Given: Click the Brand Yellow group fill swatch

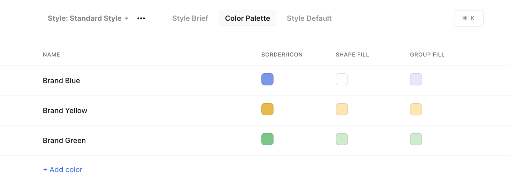Looking at the screenshot, I should [416, 109].
